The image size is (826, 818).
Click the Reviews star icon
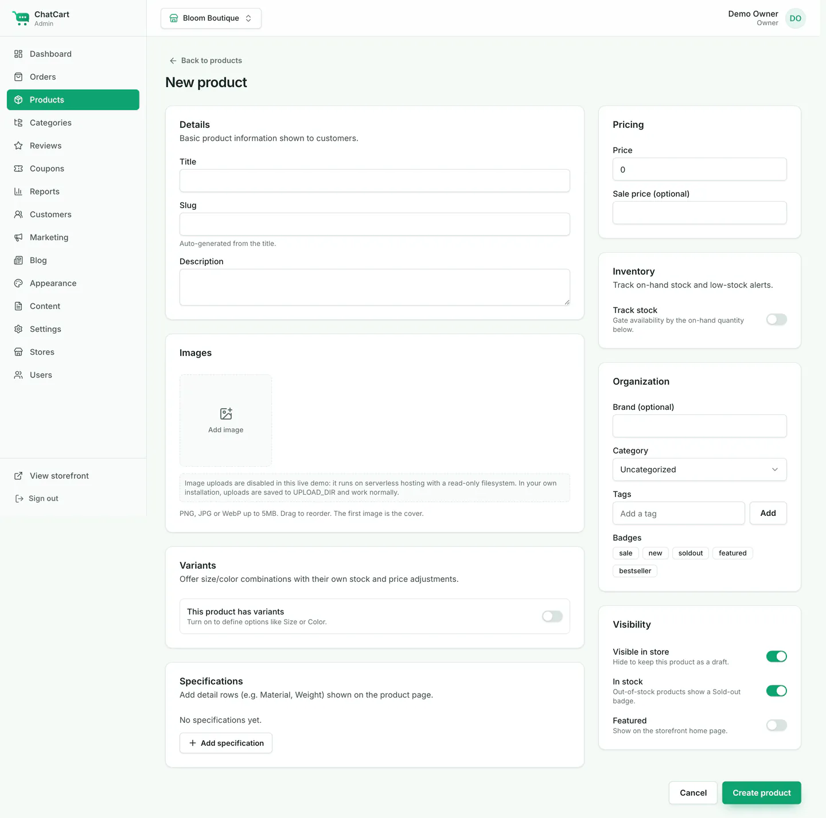tap(18, 146)
